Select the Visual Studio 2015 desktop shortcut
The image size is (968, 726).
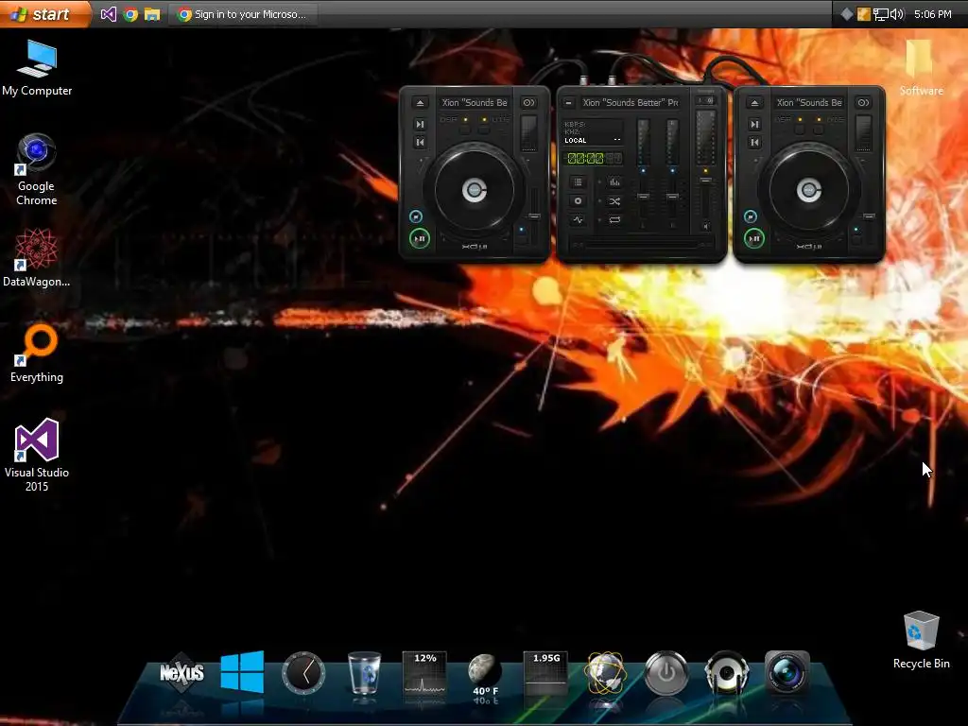coord(37,455)
